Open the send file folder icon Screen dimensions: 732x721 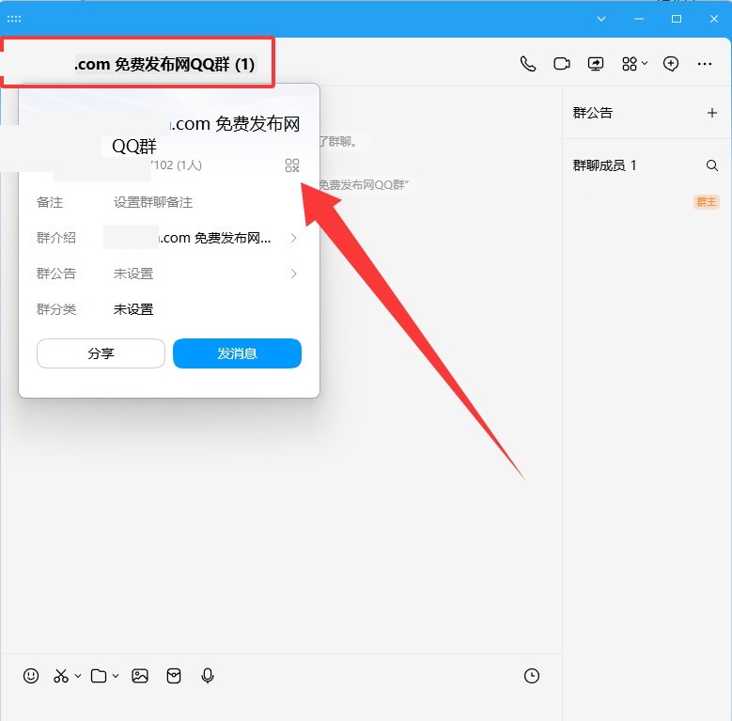(x=99, y=676)
